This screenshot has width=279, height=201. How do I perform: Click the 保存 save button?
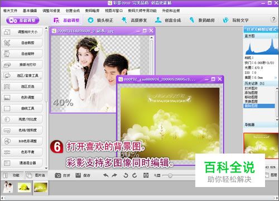click(x=83, y=175)
